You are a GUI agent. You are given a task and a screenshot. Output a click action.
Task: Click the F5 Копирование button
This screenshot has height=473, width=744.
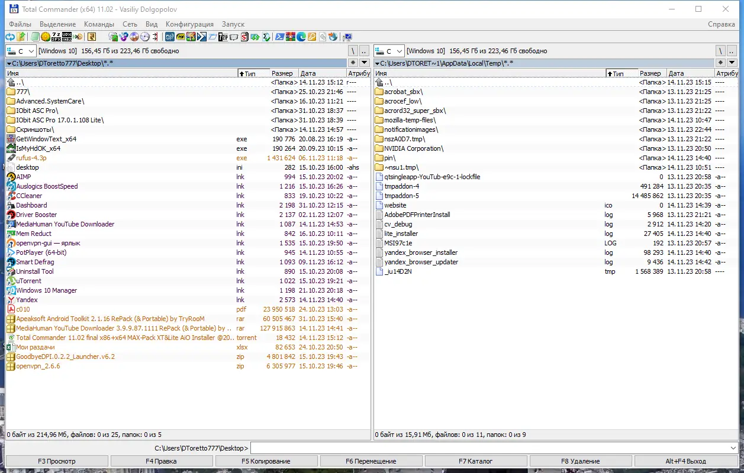coord(266,461)
